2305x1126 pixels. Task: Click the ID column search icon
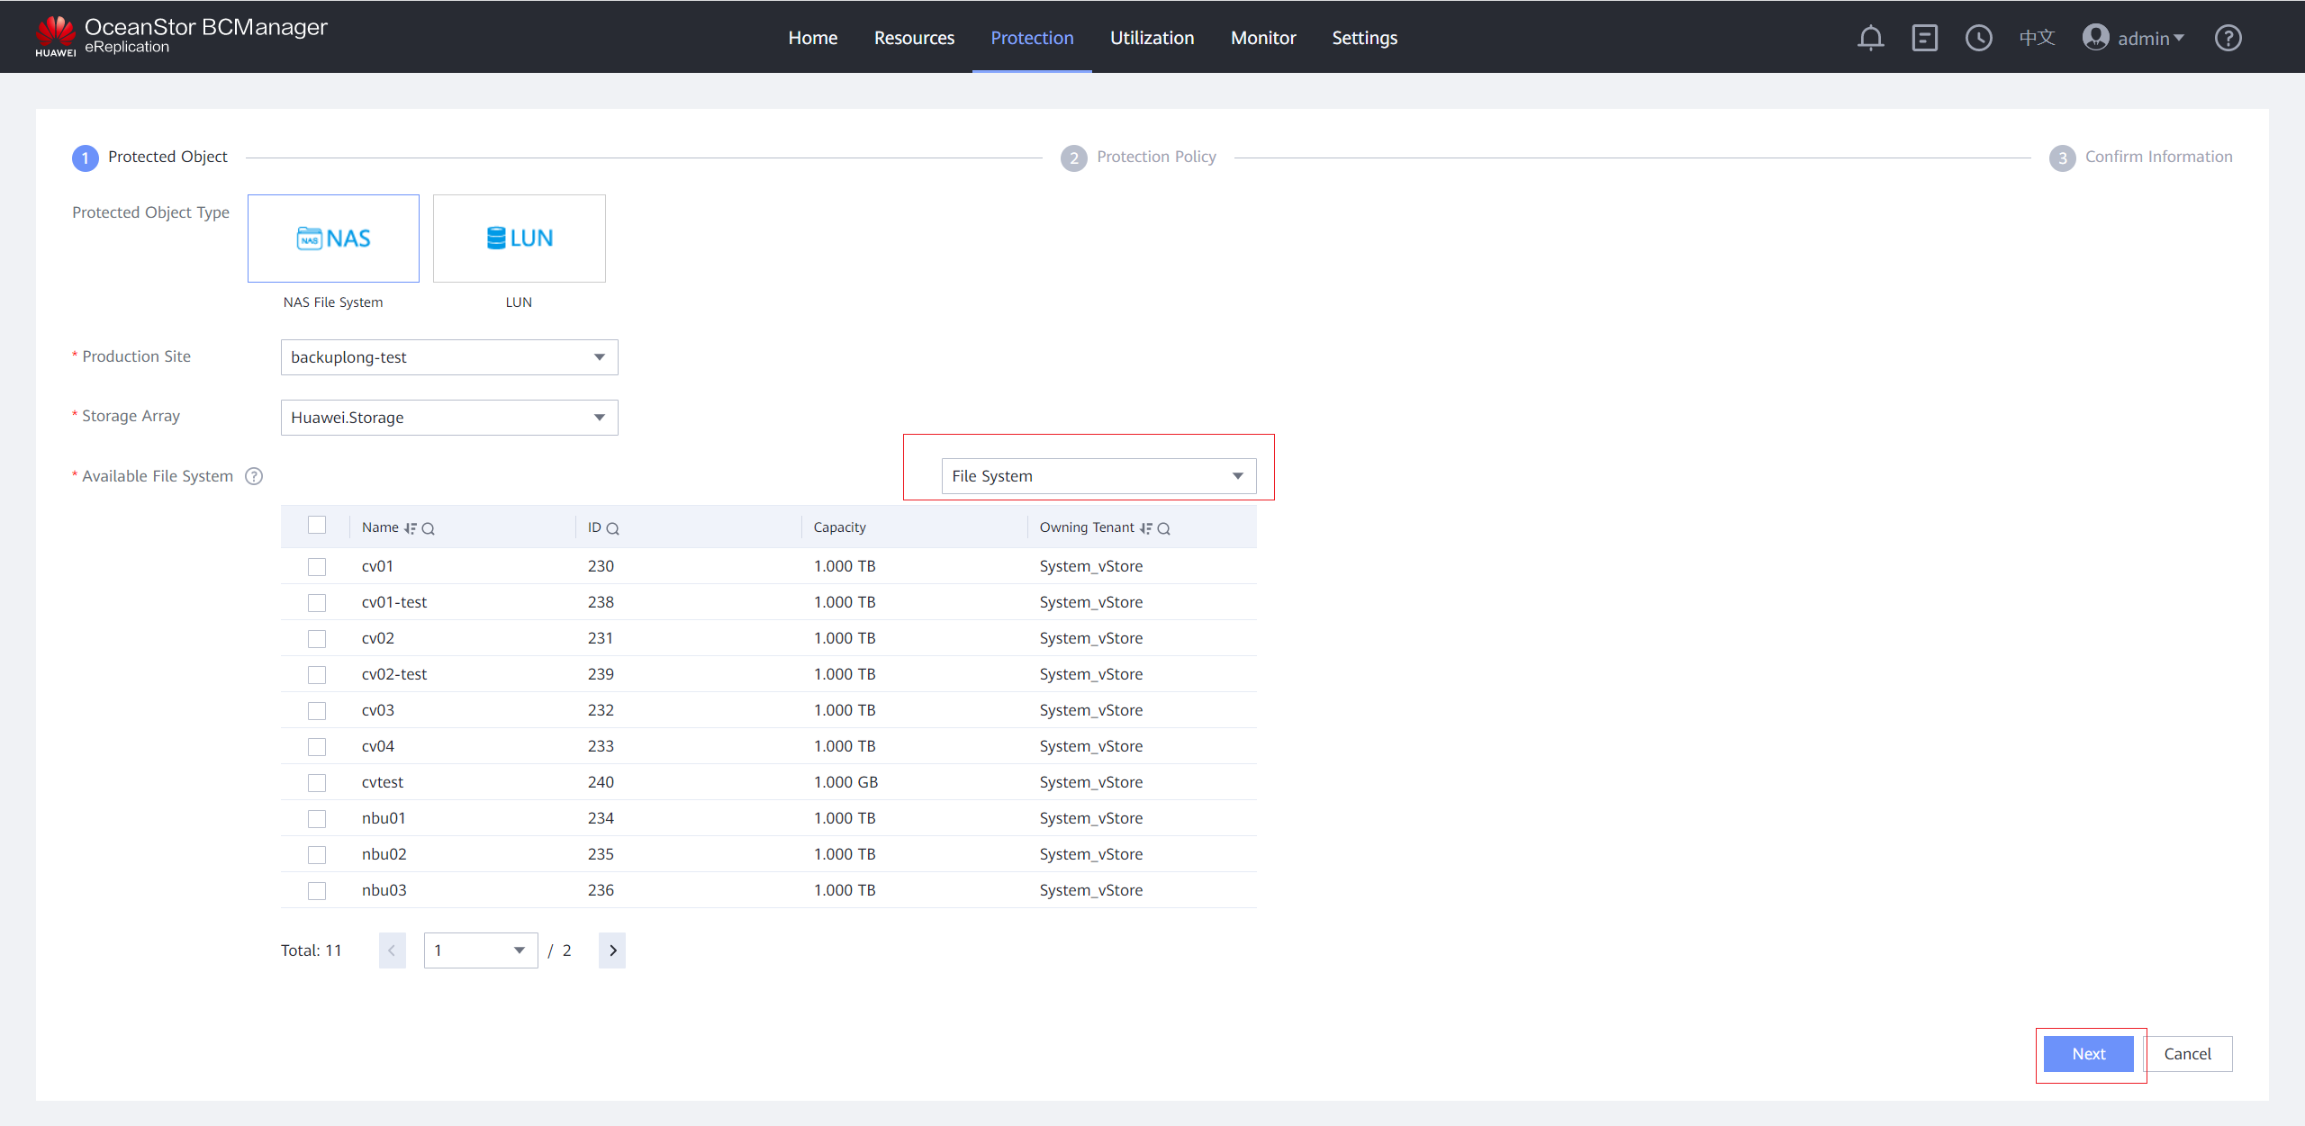click(x=613, y=528)
